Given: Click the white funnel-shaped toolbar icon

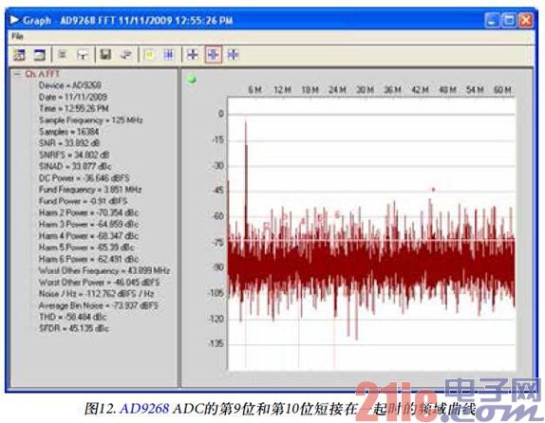Looking at the screenshot, I should (x=83, y=54).
